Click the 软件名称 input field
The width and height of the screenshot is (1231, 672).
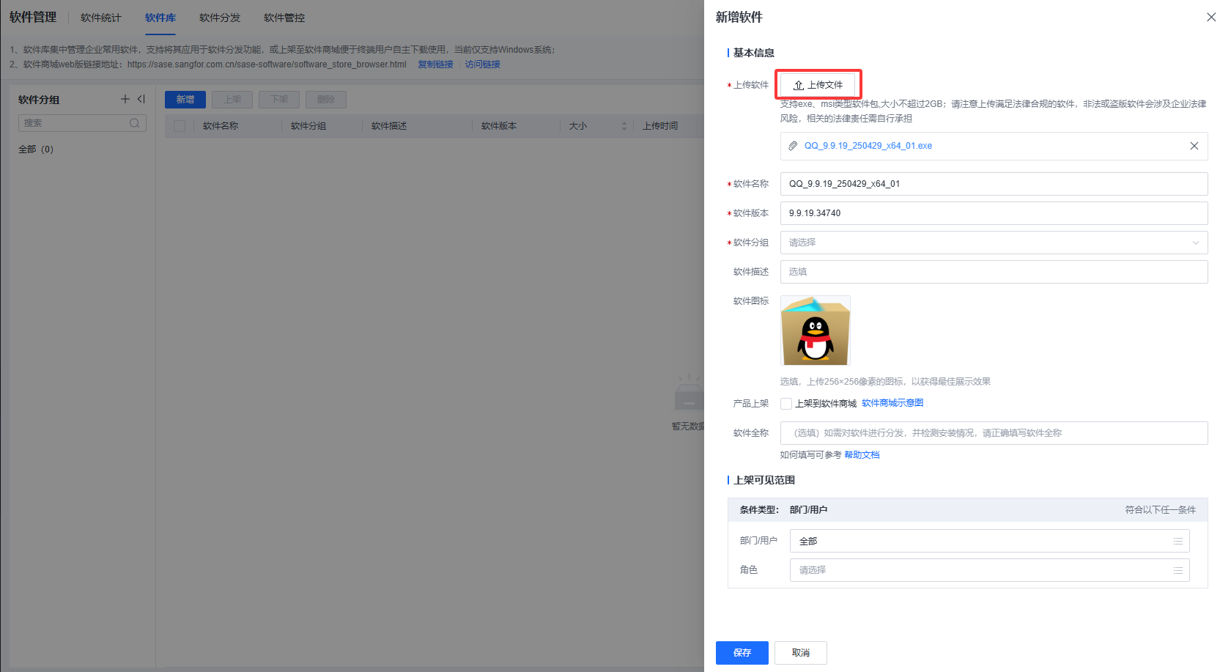point(994,184)
